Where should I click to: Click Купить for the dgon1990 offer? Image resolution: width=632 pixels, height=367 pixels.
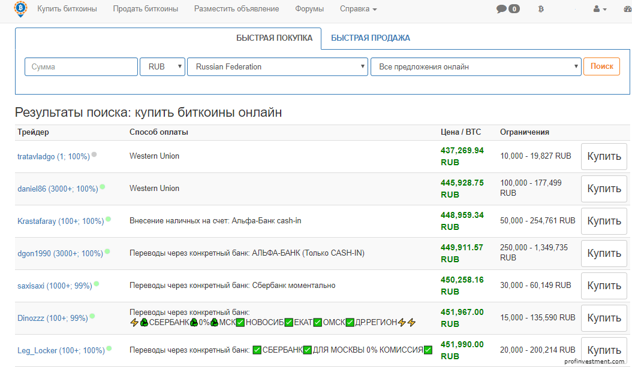[604, 253]
